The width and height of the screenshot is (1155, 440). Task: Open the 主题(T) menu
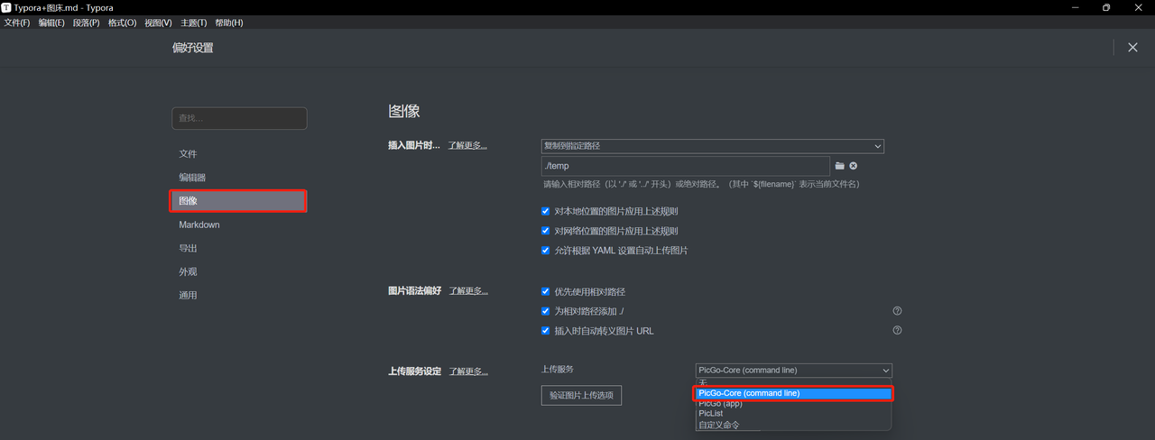(193, 23)
